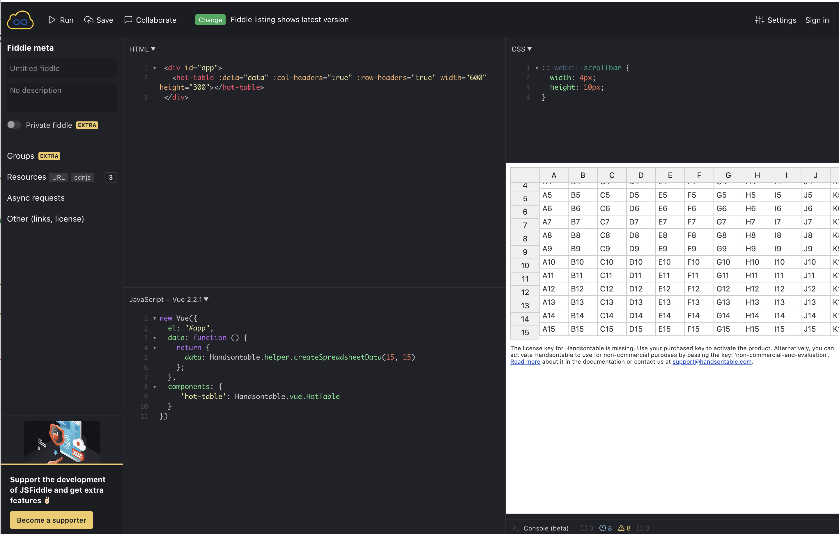Open the CSS panel dropdown arrow
Viewport: 839px width, 534px height.
coord(530,48)
